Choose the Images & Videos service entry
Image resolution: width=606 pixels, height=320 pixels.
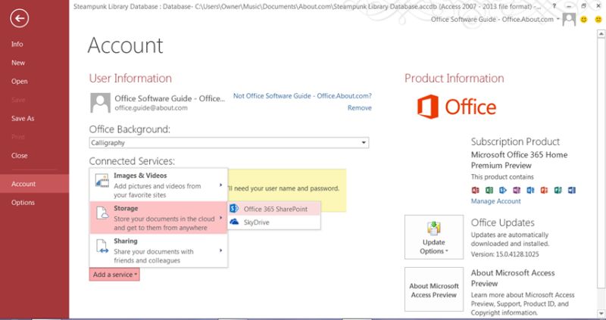tap(158, 185)
